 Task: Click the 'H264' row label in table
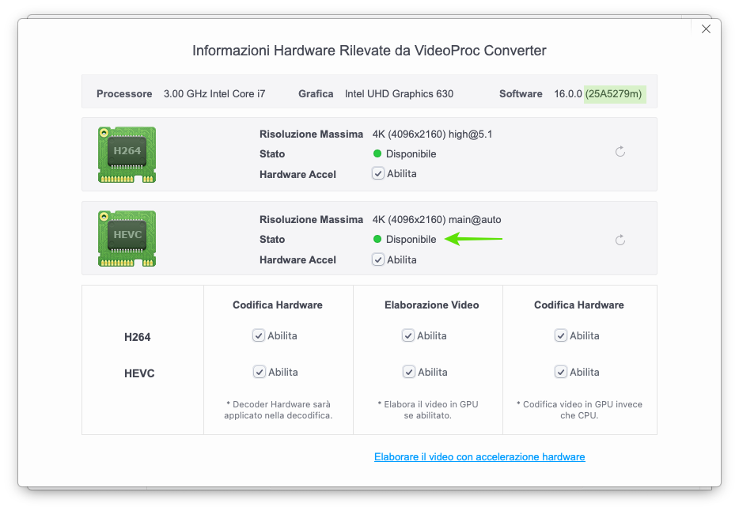137,337
